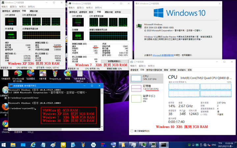The image size is (237, 148).
Task: Open the notepad icon on taskbar
Action: [x=73, y=145]
